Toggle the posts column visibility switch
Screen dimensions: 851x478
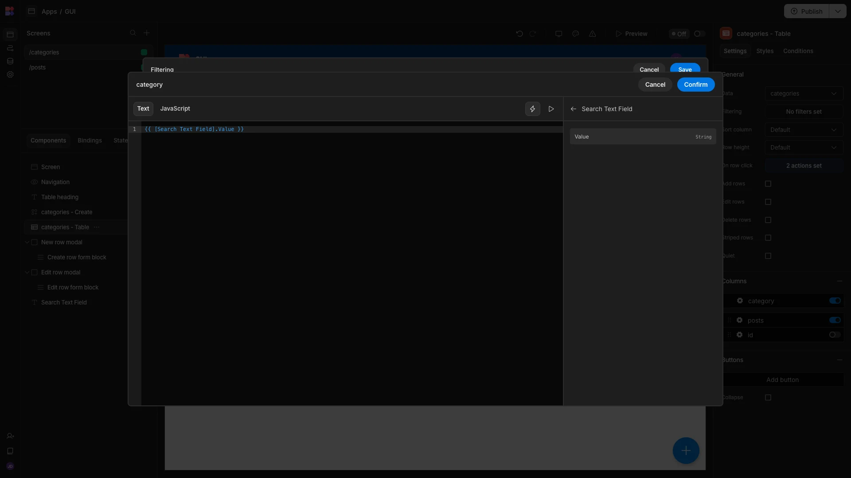point(835,320)
